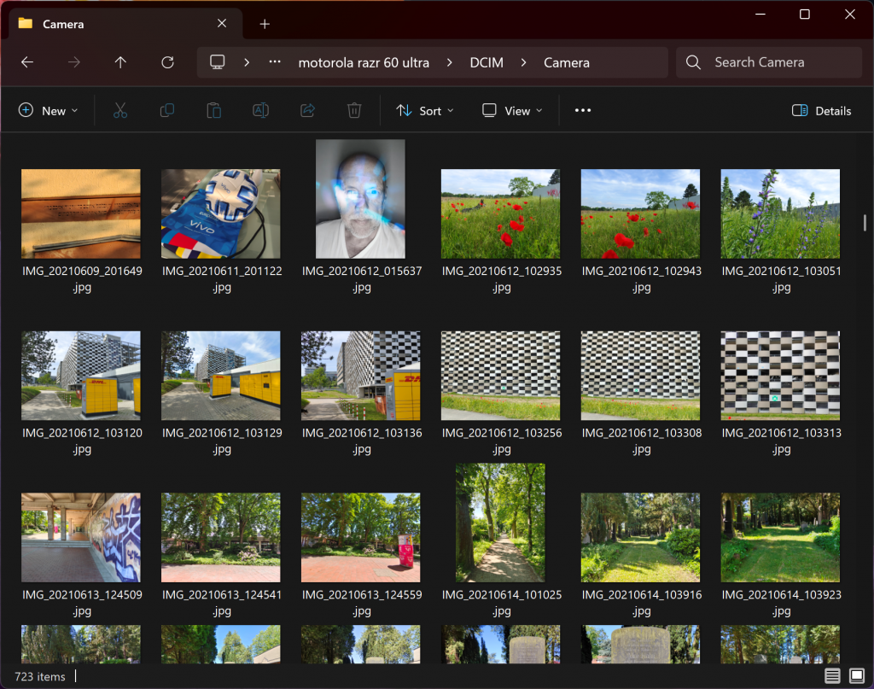
Task: Expand the View options dropdown
Action: [512, 110]
